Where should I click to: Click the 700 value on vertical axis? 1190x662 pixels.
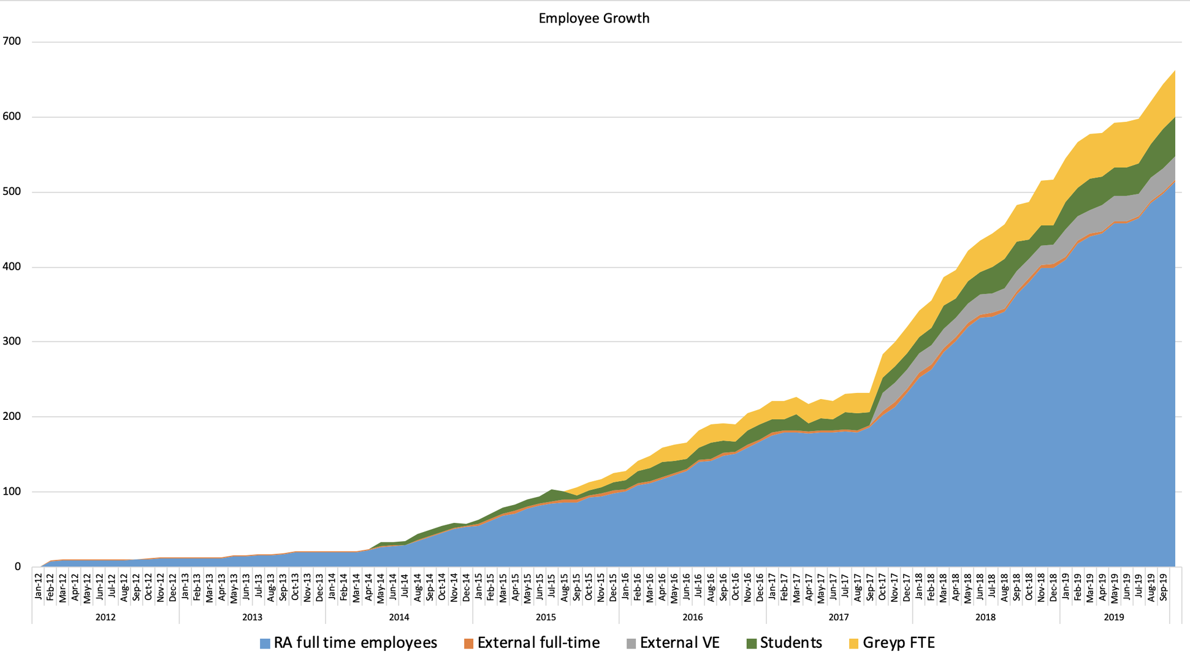(12, 42)
